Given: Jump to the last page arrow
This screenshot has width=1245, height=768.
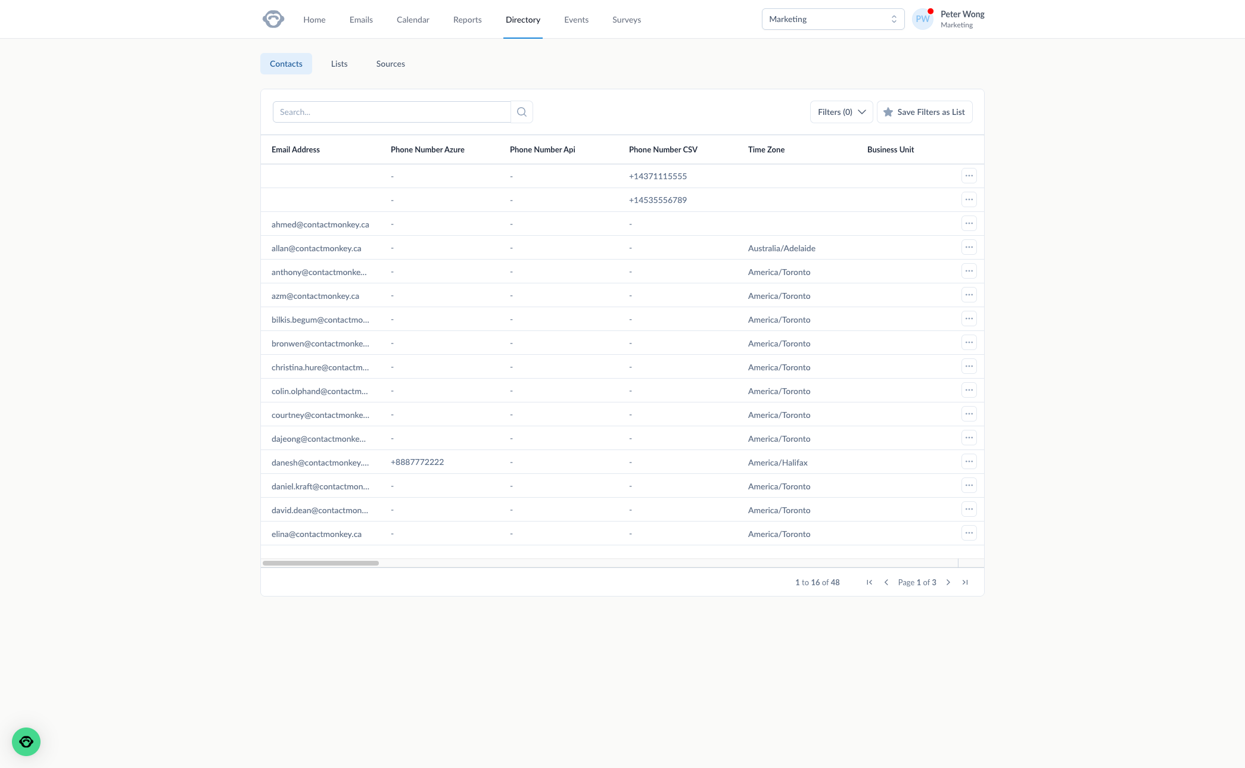Looking at the screenshot, I should (x=965, y=582).
